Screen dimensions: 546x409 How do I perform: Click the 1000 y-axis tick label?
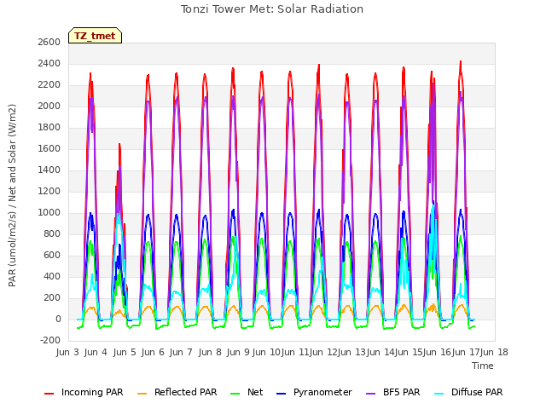pyautogui.click(x=49, y=212)
